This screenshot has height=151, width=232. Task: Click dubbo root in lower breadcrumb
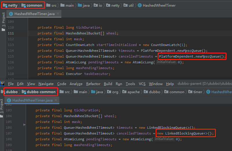(x=9, y=92)
